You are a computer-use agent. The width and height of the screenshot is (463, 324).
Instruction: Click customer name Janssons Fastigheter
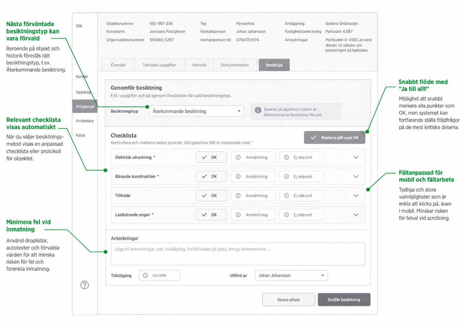(x=168, y=31)
